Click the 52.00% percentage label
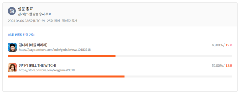This screenshot has height=94, width=240. coord(217,66)
